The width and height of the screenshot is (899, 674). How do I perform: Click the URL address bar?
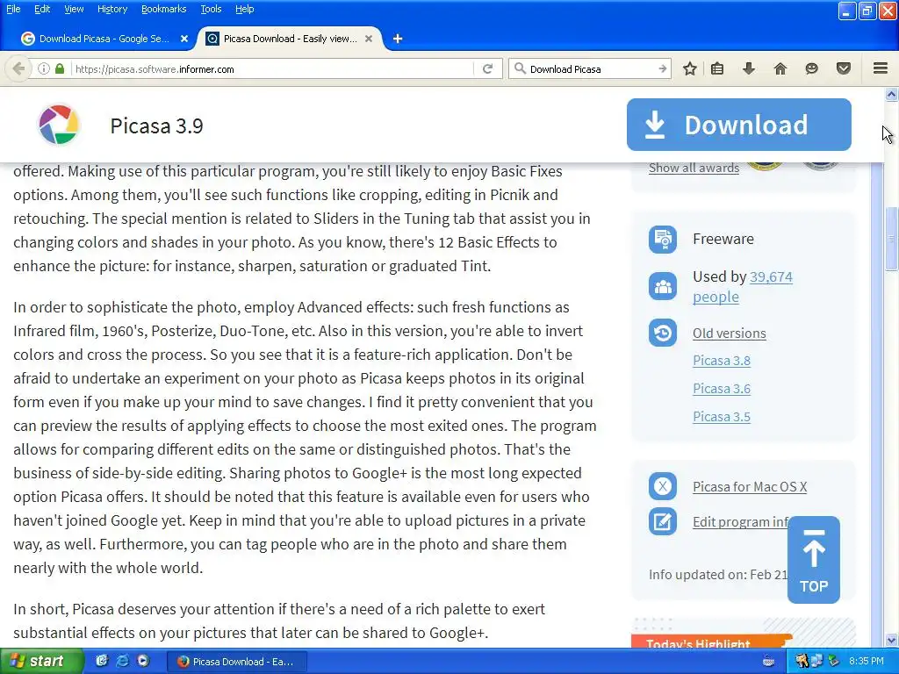pyautogui.click(x=272, y=68)
